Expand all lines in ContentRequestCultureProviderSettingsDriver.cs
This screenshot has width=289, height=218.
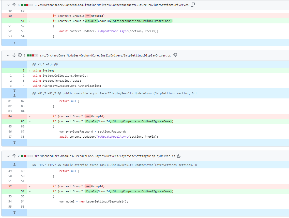point(14,5)
